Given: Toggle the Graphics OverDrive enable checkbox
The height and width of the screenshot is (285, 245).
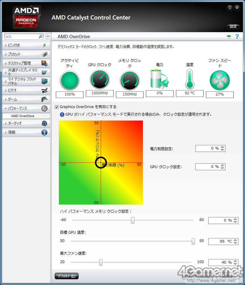Looking at the screenshot, I should point(57,107).
